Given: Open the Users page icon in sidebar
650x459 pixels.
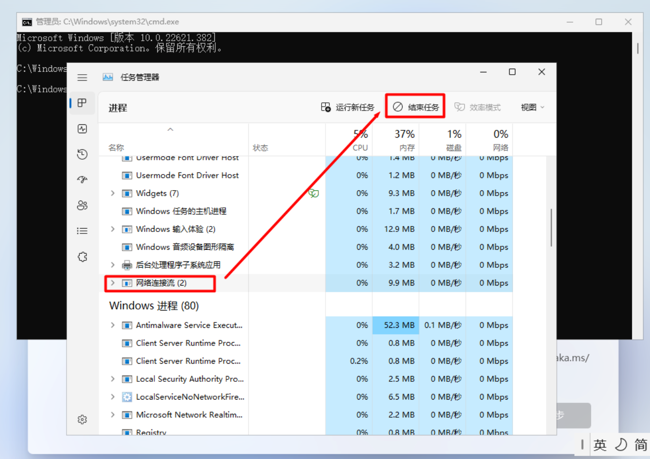Looking at the screenshot, I should (82, 205).
